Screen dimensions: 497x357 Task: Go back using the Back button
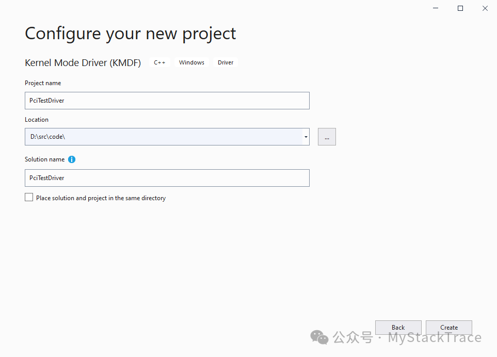398,327
